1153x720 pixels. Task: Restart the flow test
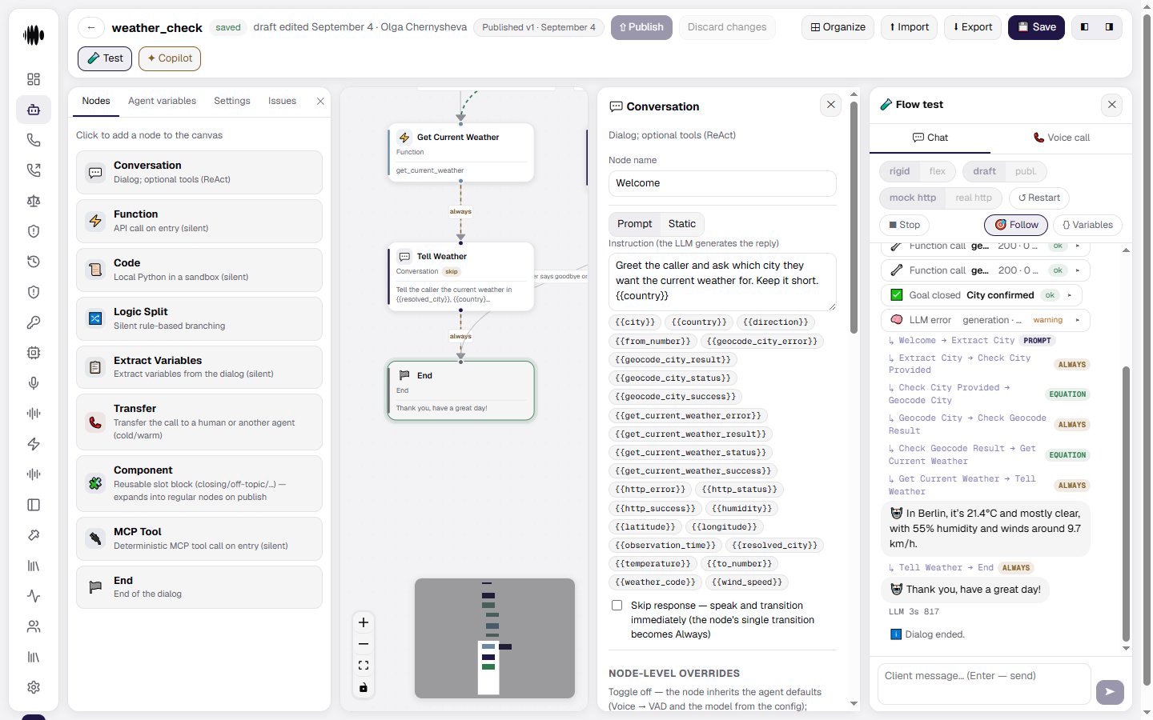coord(1039,198)
